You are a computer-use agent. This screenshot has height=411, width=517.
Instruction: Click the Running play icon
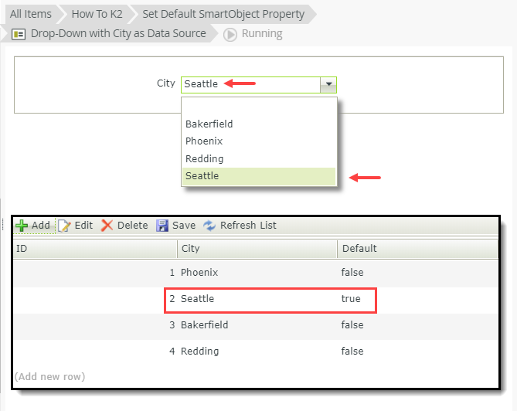pyautogui.click(x=230, y=34)
